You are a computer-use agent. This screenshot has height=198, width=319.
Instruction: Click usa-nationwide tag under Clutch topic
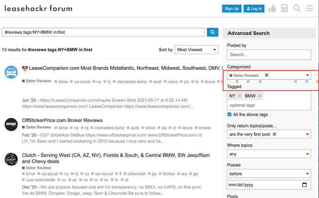click(38, 180)
